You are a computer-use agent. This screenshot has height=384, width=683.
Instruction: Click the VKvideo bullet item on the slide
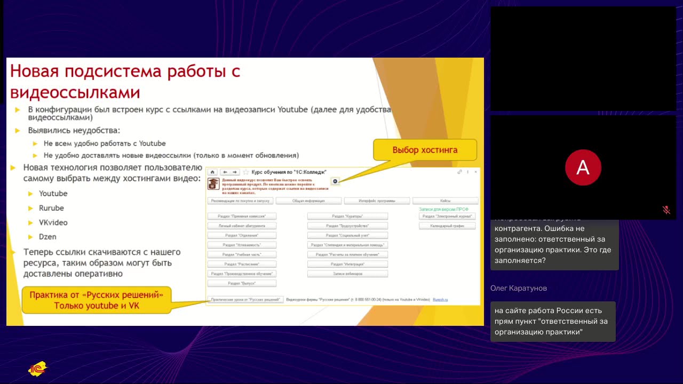tap(53, 222)
